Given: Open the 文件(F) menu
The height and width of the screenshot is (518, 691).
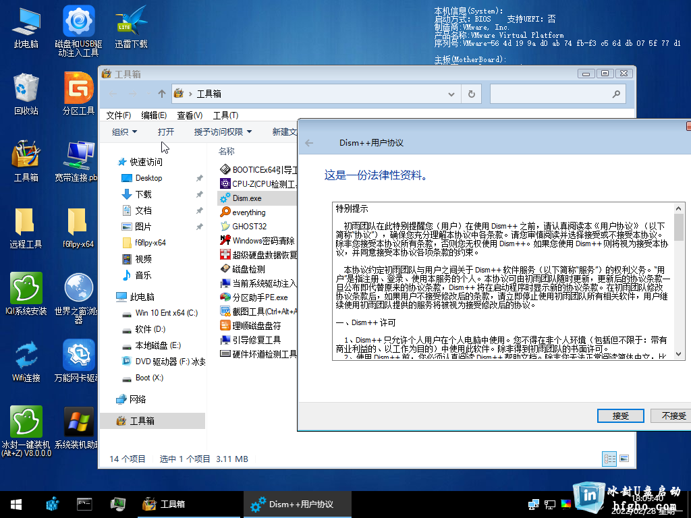Looking at the screenshot, I should coord(119,115).
